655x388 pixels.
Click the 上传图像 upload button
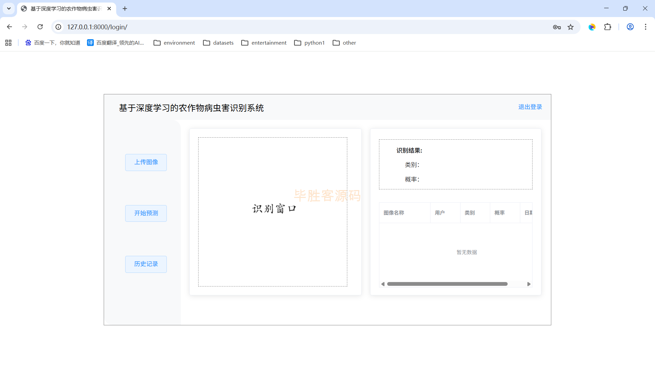(x=146, y=162)
